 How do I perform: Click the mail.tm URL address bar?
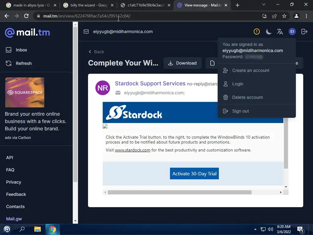tap(148, 16)
